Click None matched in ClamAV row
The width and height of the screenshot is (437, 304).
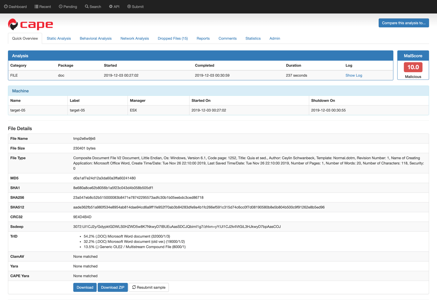coord(85,256)
